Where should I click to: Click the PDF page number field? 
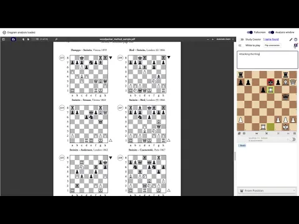[x=36, y=39]
